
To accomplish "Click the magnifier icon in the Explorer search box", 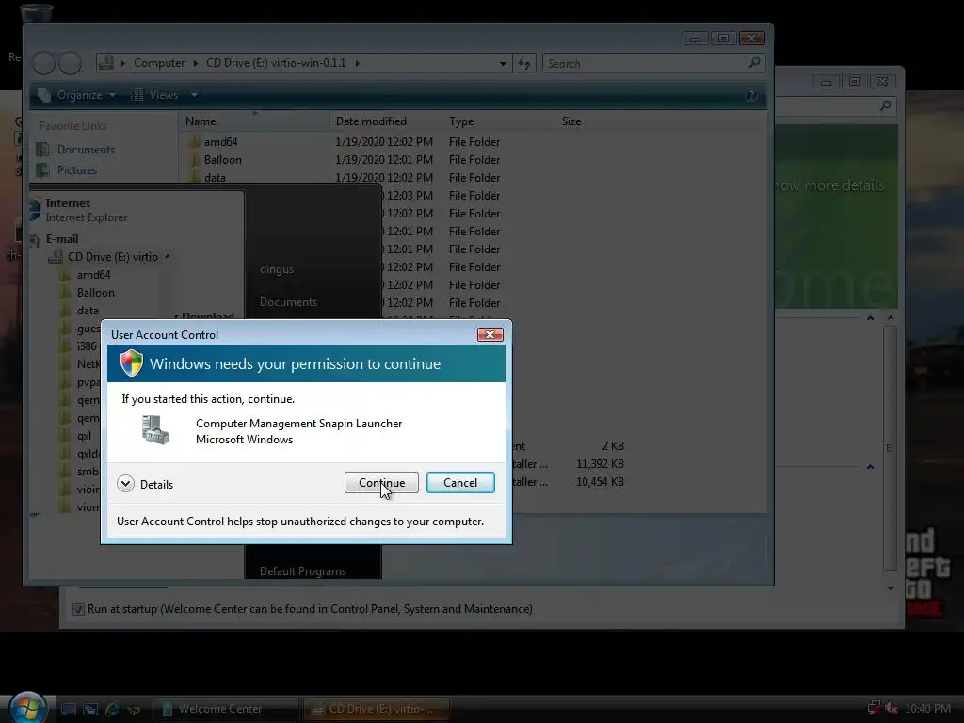I will 754,63.
